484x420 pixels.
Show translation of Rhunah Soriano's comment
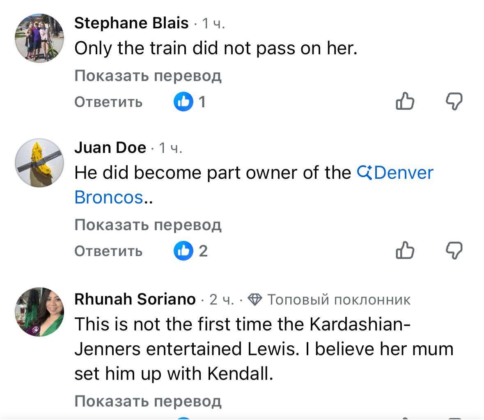148,401
